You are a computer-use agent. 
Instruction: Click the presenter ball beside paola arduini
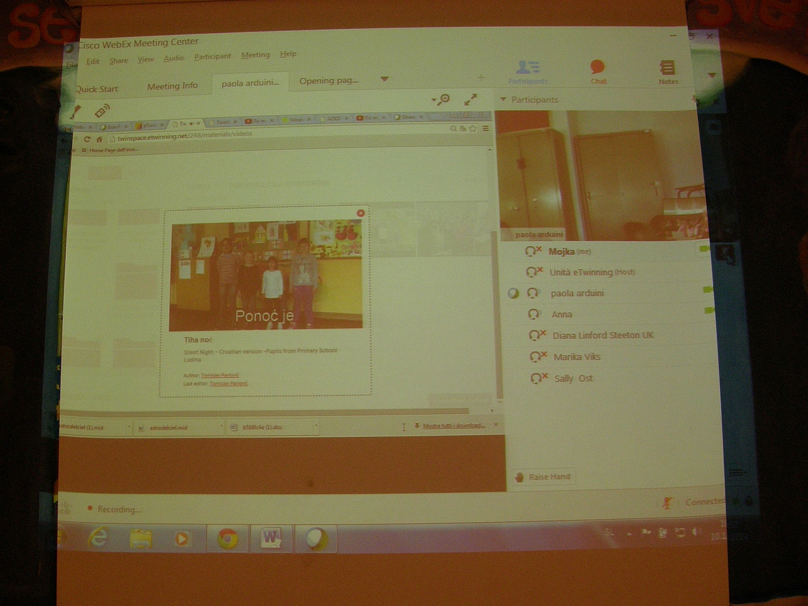click(x=514, y=293)
